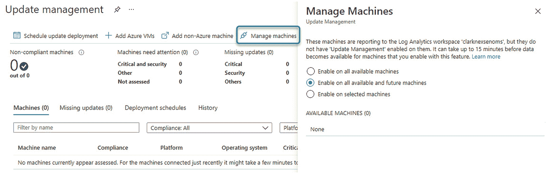Image resolution: width=547 pixels, height=174 pixels.
Task: Sort by Platform column header
Action: point(172,148)
